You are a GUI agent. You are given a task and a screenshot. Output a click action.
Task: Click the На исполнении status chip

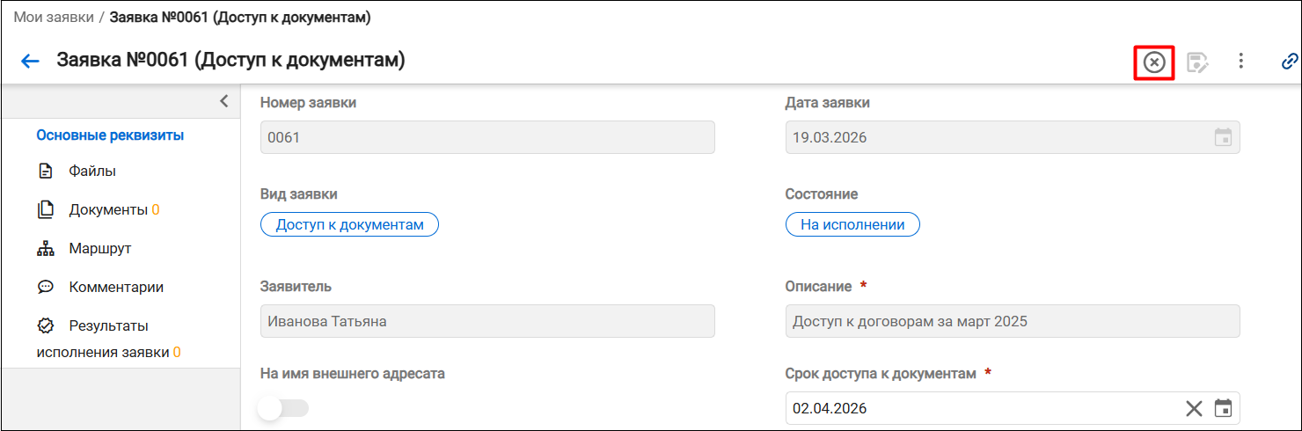point(852,224)
